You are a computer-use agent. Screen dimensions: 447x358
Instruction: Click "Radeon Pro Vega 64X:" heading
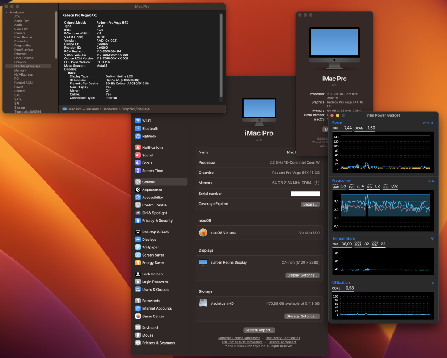[x=80, y=15]
